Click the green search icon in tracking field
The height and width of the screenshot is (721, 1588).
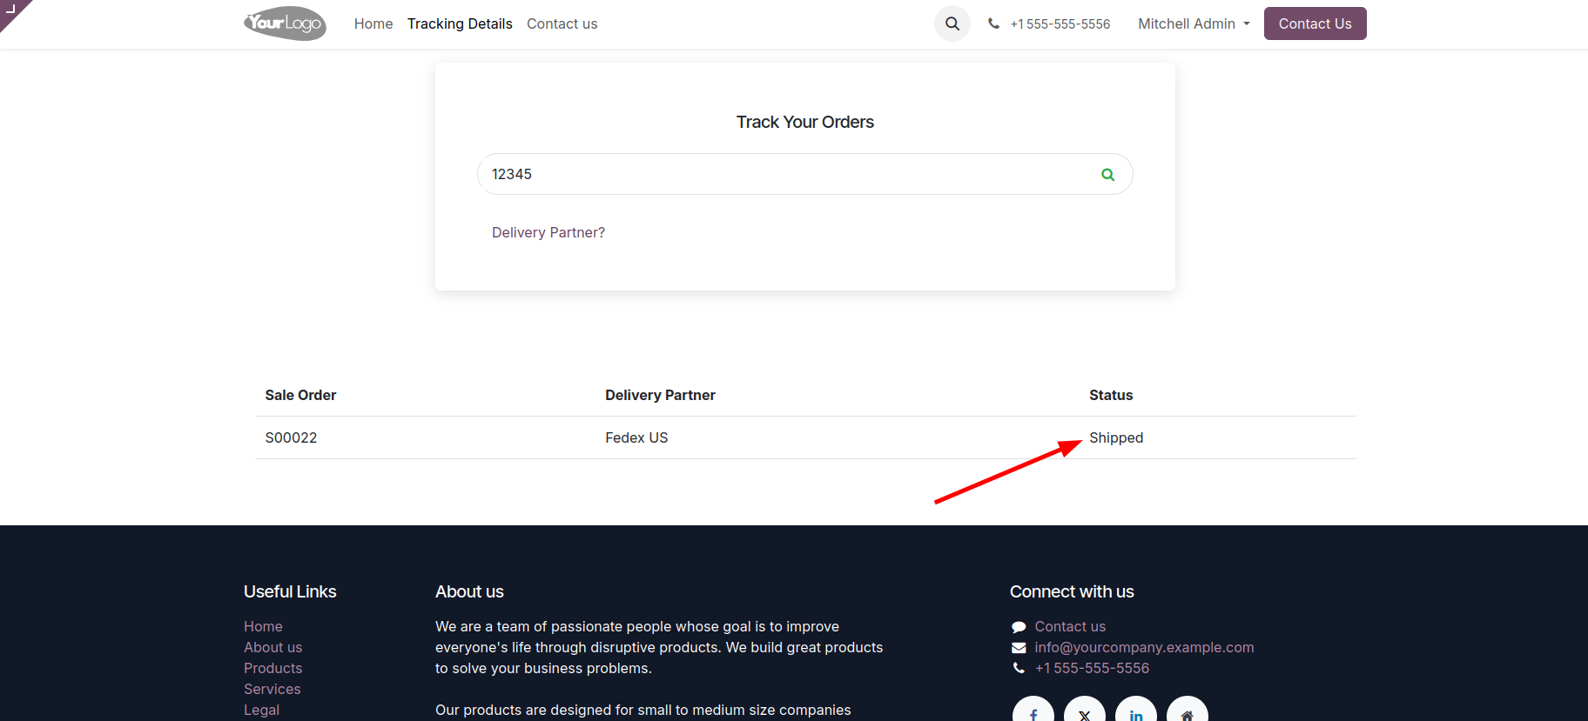[1107, 175]
